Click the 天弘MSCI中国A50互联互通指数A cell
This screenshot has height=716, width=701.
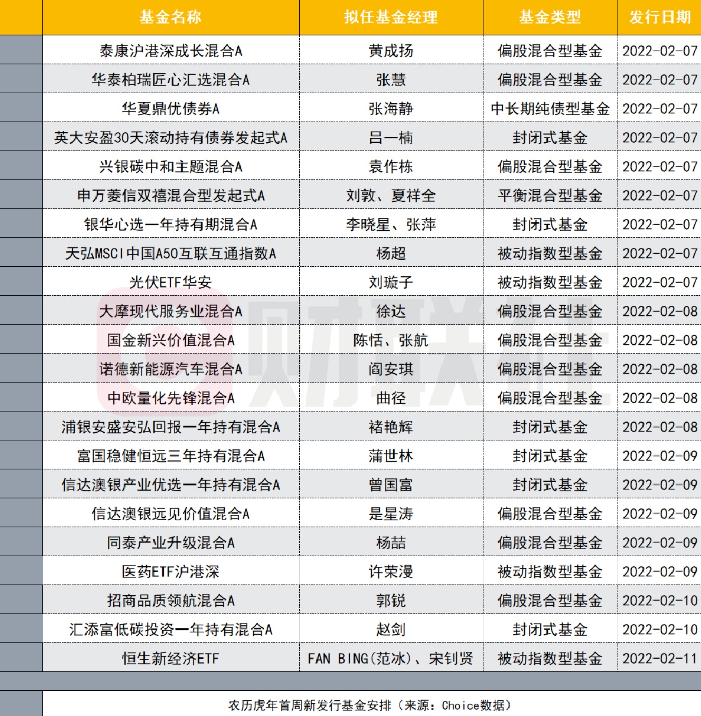171,253
